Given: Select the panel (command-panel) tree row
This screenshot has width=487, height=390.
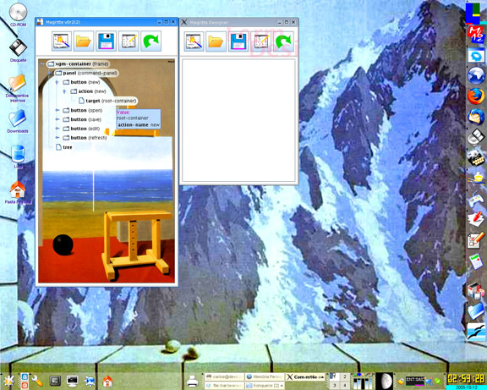Looking at the screenshot, I should 86,73.
